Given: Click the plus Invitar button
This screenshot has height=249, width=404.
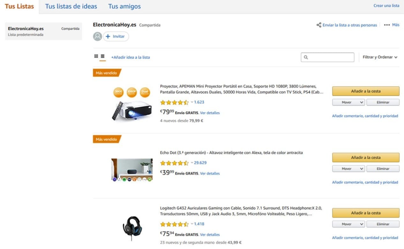Looking at the screenshot, I should (x=116, y=36).
